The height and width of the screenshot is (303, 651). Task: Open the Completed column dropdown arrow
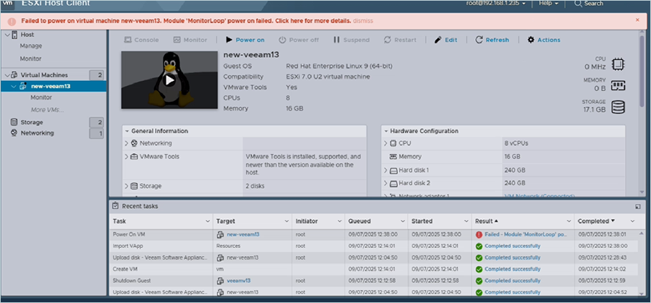tap(613, 221)
